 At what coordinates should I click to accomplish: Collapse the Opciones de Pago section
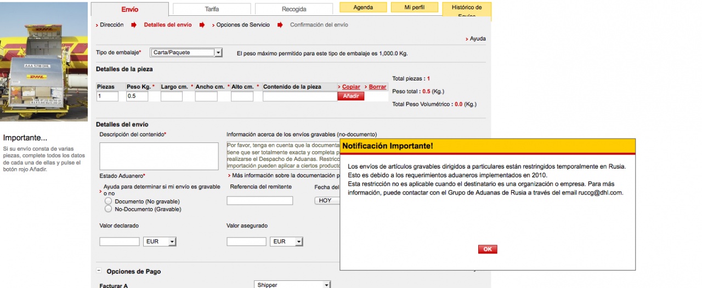point(99,271)
